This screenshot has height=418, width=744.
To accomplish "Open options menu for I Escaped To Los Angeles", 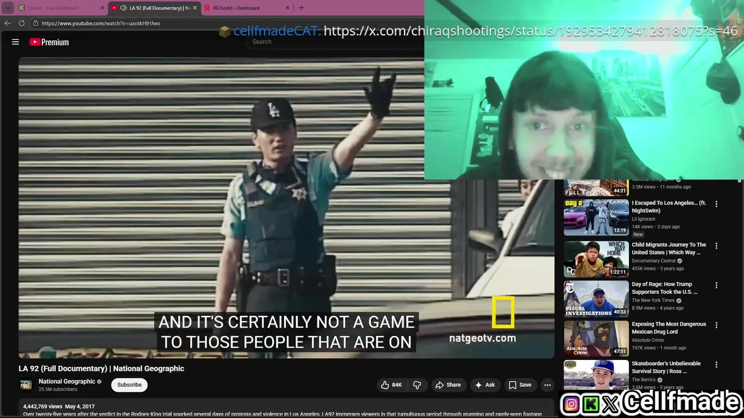I will (x=716, y=204).
